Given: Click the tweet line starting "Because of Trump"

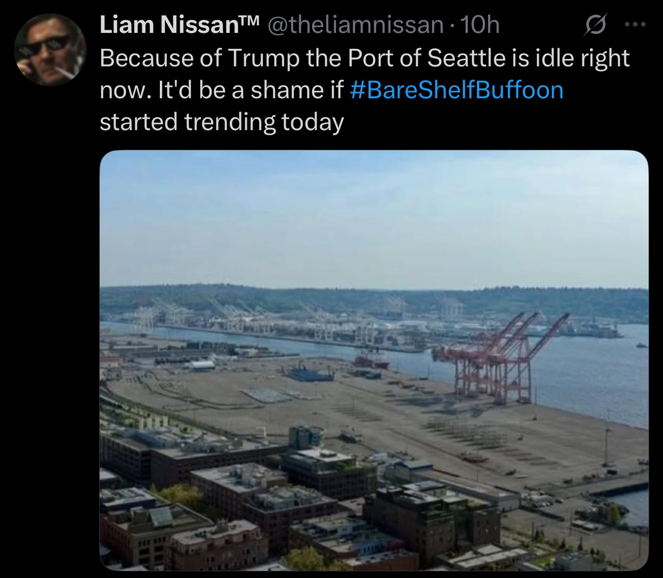Looking at the screenshot, I should click(364, 58).
